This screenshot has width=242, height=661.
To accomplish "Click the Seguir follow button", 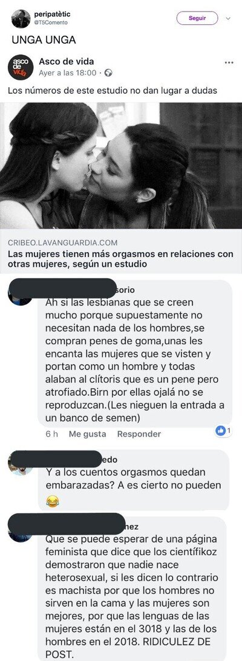I will click(x=197, y=18).
